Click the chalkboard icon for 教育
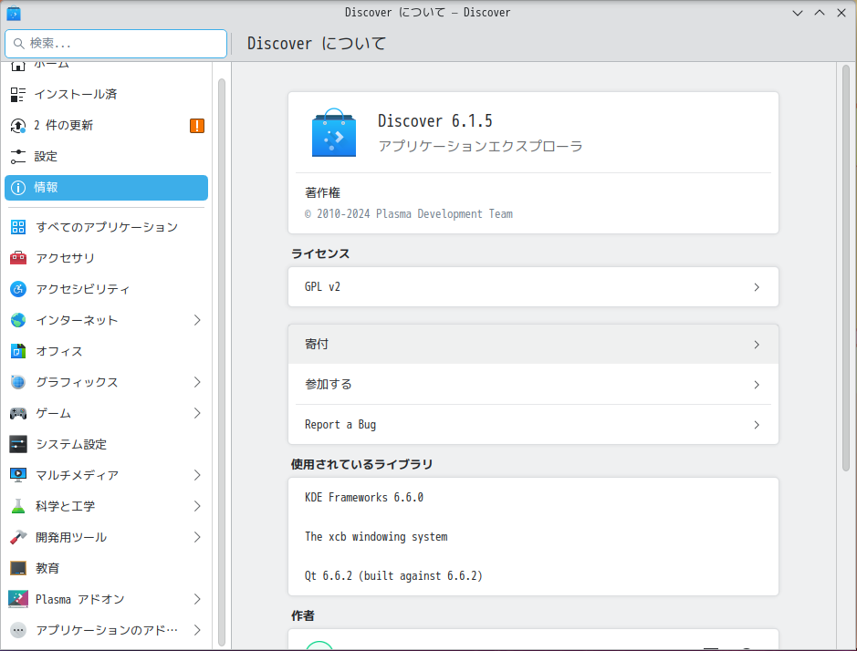Image resolution: width=857 pixels, height=651 pixels. [18, 569]
